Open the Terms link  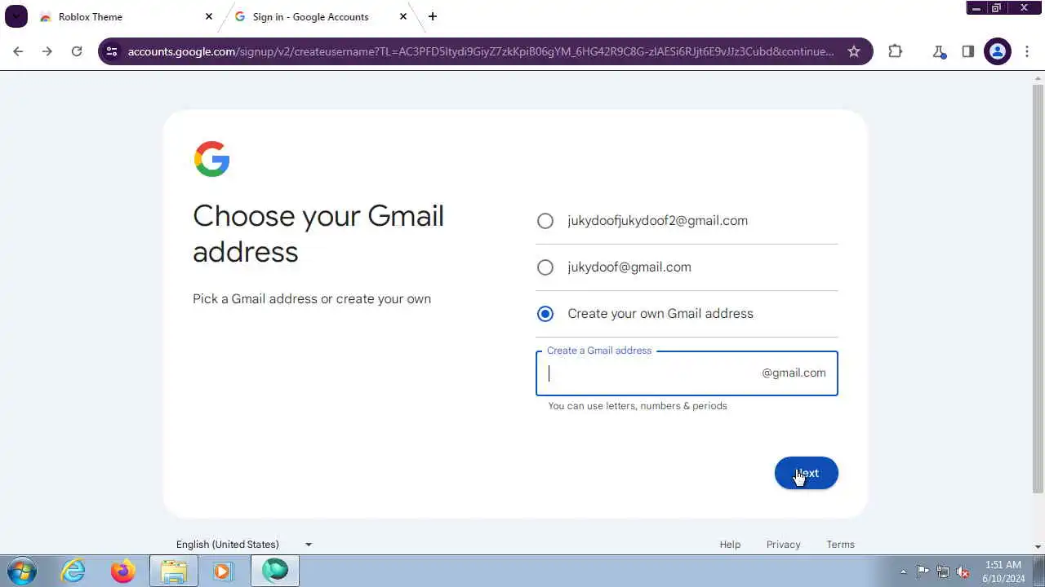[x=840, y=545]
